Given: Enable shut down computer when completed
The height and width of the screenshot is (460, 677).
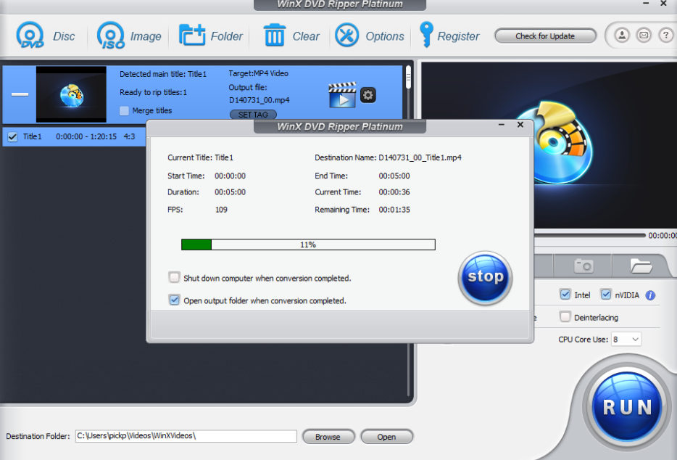Looking at the screenshot, I should click(x=174, y=277).
